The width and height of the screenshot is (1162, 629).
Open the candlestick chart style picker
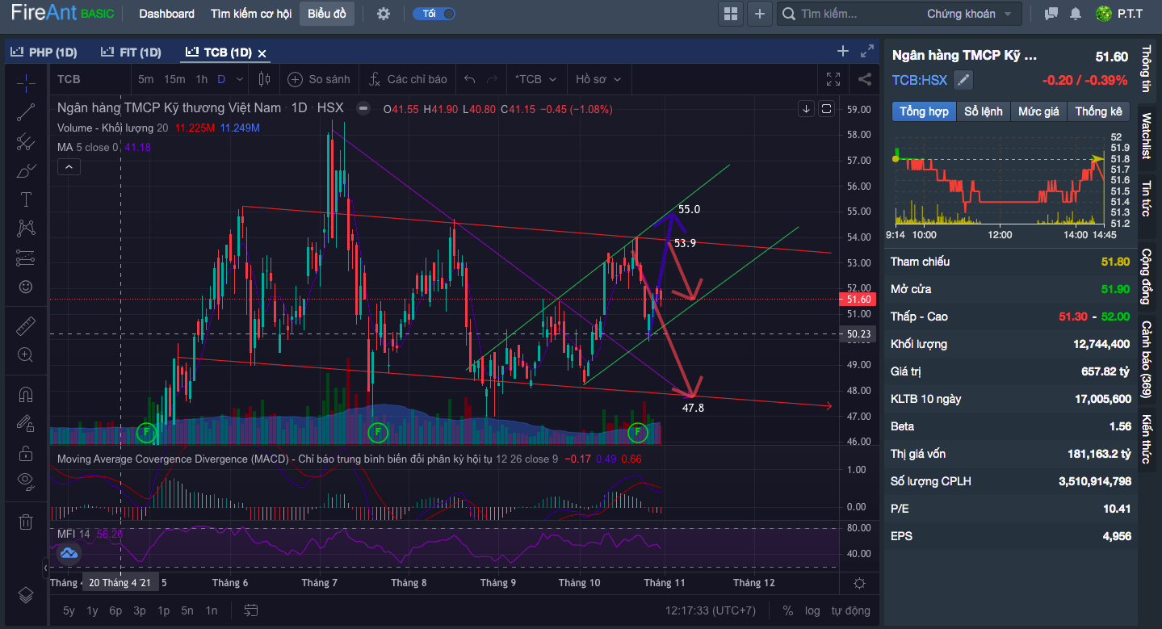click(264, 79)
